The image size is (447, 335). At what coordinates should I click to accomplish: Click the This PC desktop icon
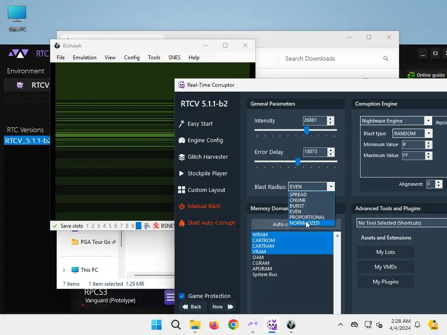(17, 18)
